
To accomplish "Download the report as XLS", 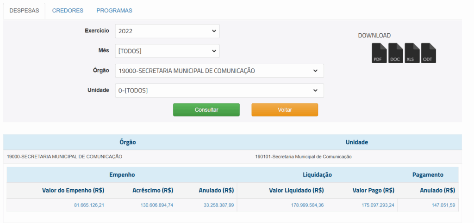I will (412, 53).
